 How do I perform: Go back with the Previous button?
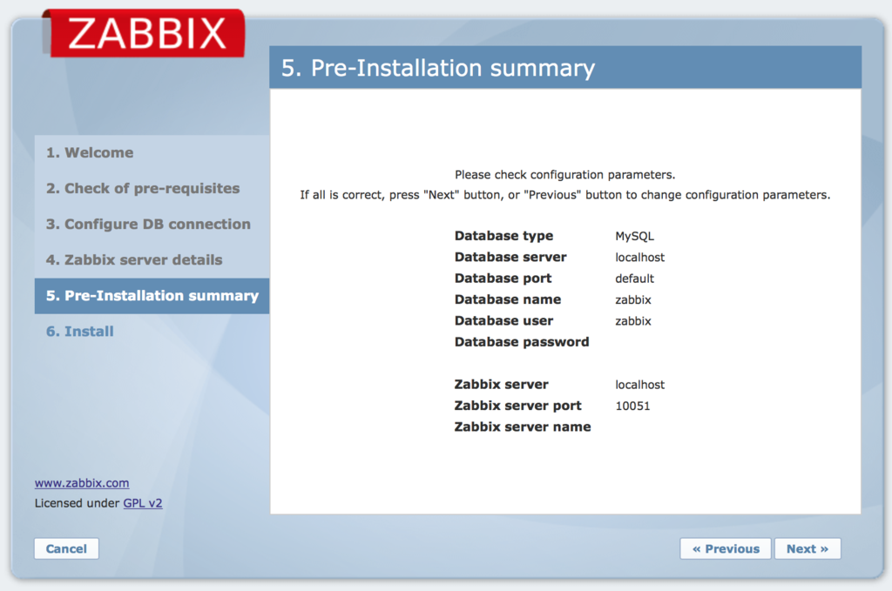[x=726, y=549]
